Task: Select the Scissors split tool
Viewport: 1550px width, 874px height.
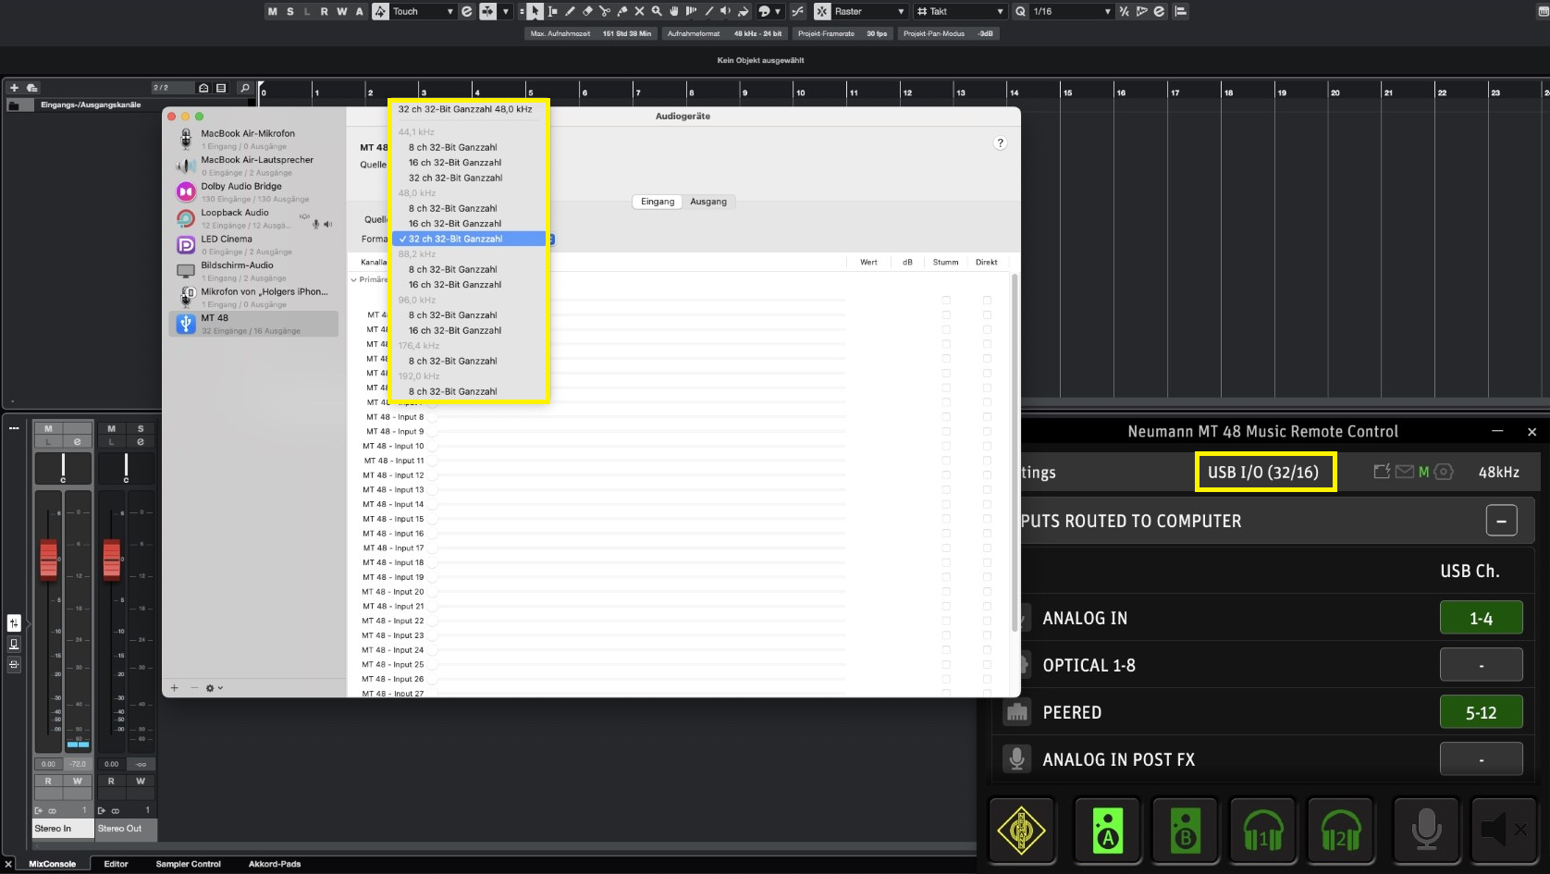Action: click(605, 11)
